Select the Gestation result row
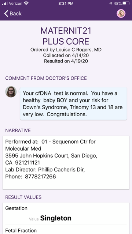 pos(66,214)
